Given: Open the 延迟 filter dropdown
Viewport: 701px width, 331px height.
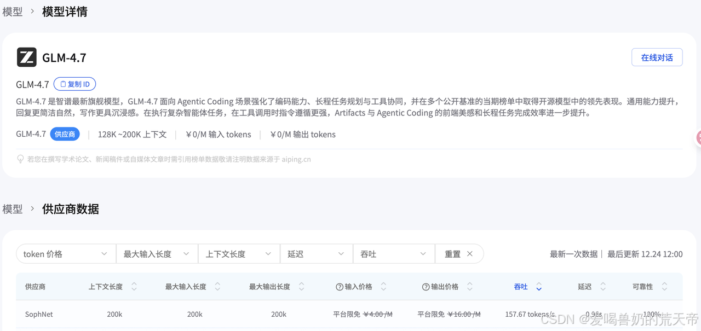Looking at the screenshot, I should click(316, 254).
